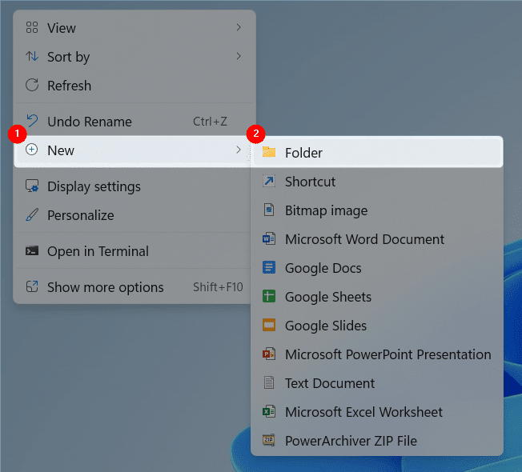Screen dimensions: 522x472
Task: Click the Personalize brush icon
Action: [32, 215]
